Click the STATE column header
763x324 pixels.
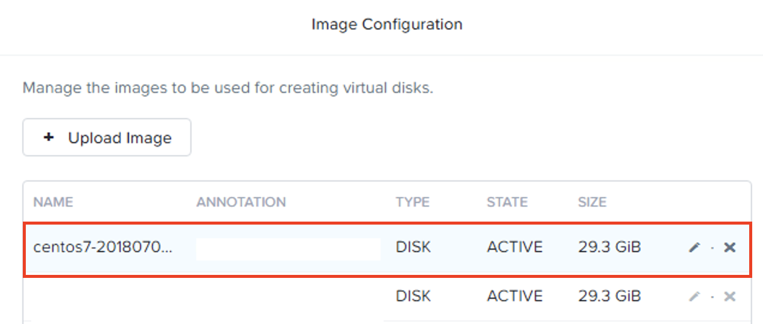tap(507, 202)
